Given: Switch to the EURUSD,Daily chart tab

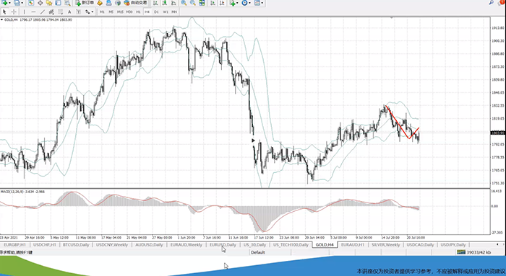Looking at the screenshot, I should [223, 245].
